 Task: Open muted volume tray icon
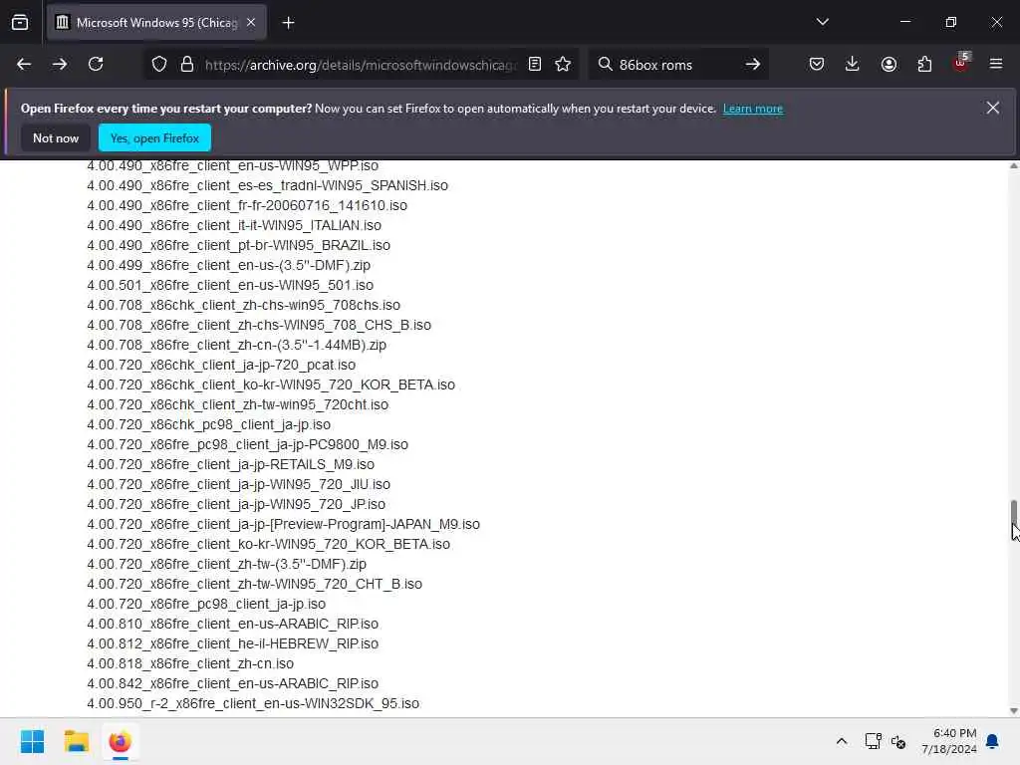(x=898, y=741)
